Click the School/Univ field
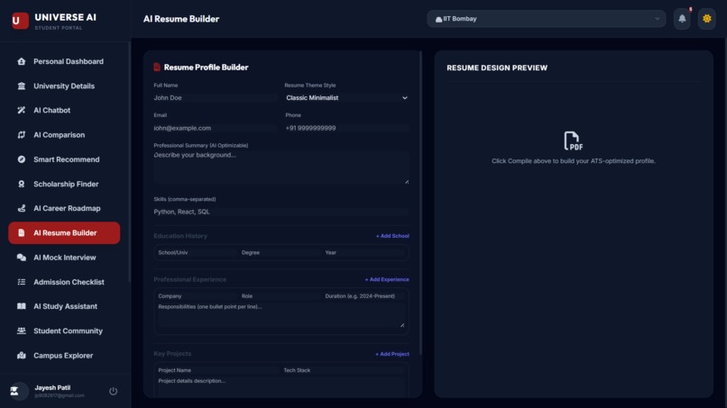Image resolution: width=727 pixels, height=408 pixels. [197, 252]
